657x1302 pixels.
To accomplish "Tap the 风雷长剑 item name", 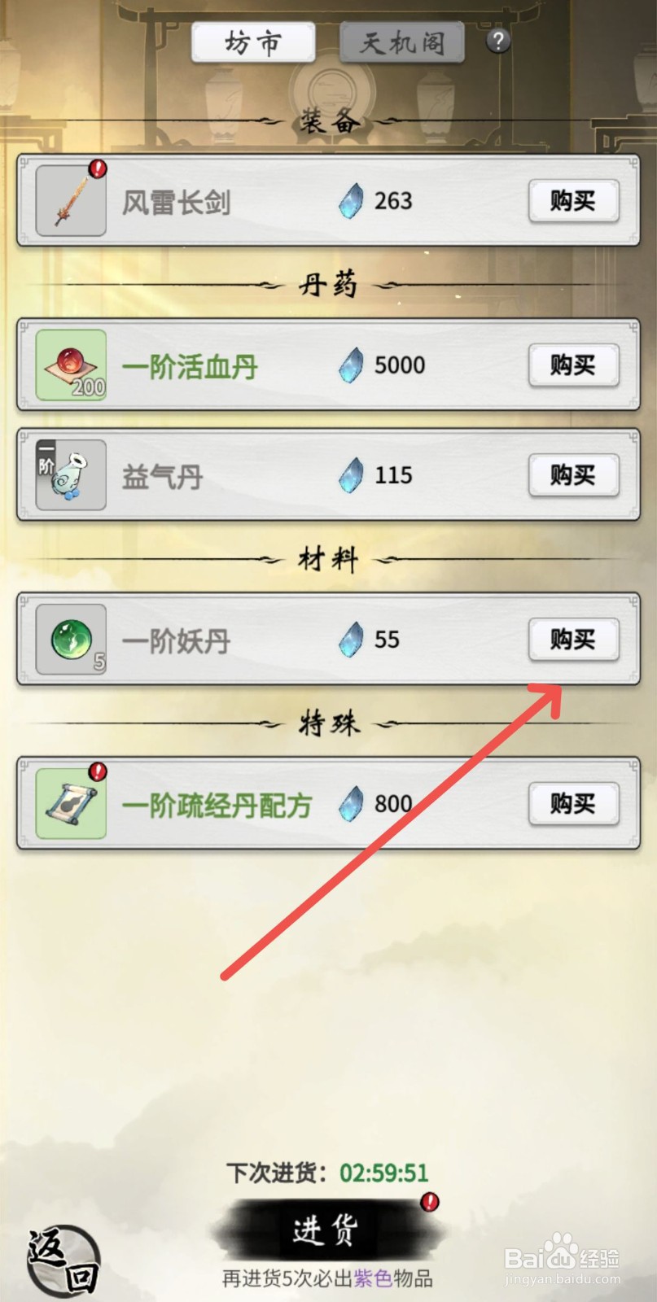I will click(177, 202).
